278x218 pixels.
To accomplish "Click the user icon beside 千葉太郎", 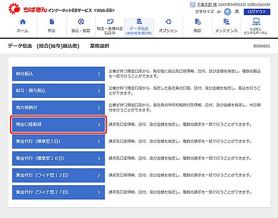I will coord(192,4).
